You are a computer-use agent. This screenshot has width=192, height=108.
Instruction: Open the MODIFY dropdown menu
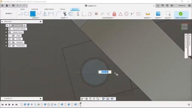coord(64,18)
